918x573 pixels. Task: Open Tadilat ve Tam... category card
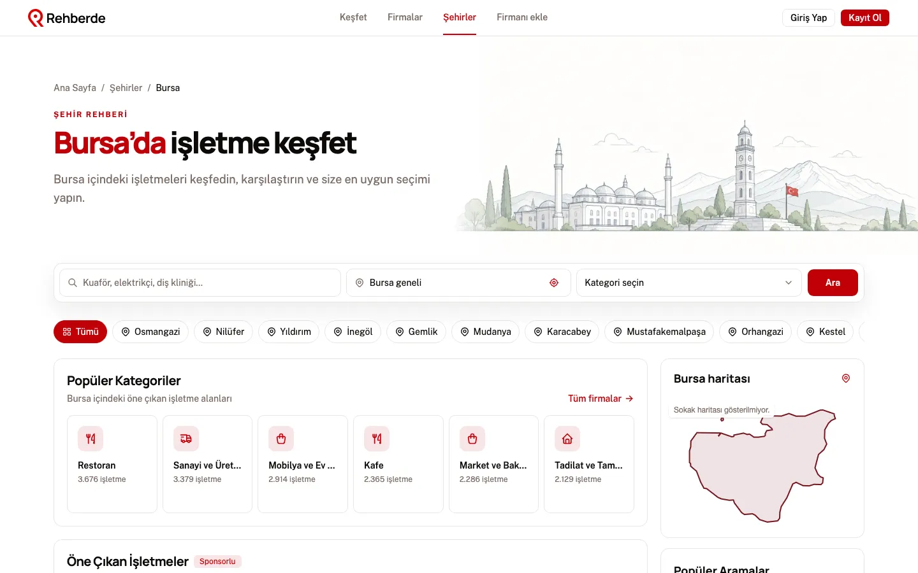pyautogui.click(x=589, y=464)
